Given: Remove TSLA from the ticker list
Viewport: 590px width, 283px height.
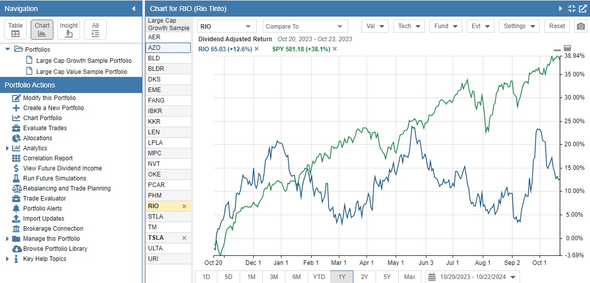Looking at the screenshot, I should coord(184,238).
